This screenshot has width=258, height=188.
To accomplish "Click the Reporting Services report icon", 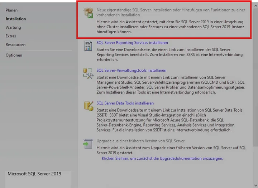I will pos(88,46).
